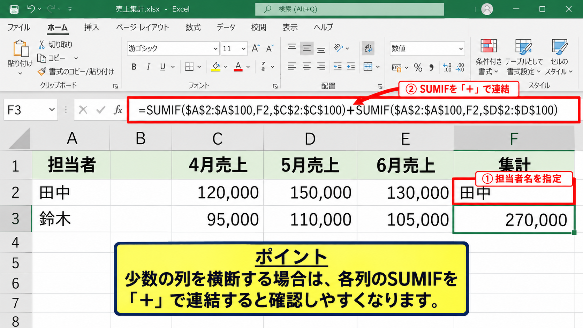This screenshot has width=583, height=328.
Task: Click the Decrease Indent icon
Action: click(337, 67)
